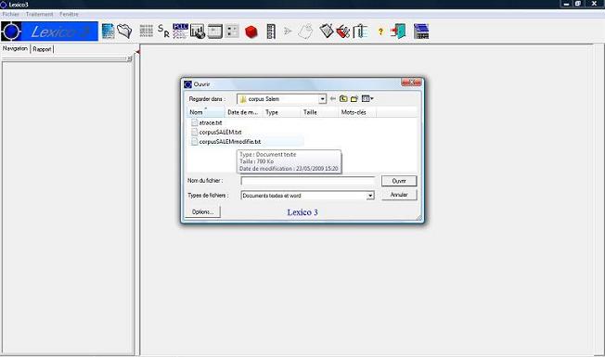Click the vertical film strip icon
605x357 pixels.
coord(271,32)
